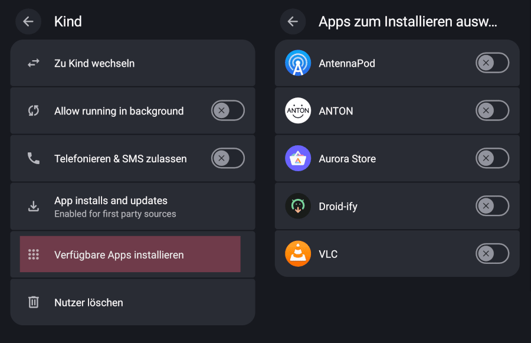Toggle Telefonieren & SMS zulassen switch
The width and height of the screenshot is (531, 343).
228,159
